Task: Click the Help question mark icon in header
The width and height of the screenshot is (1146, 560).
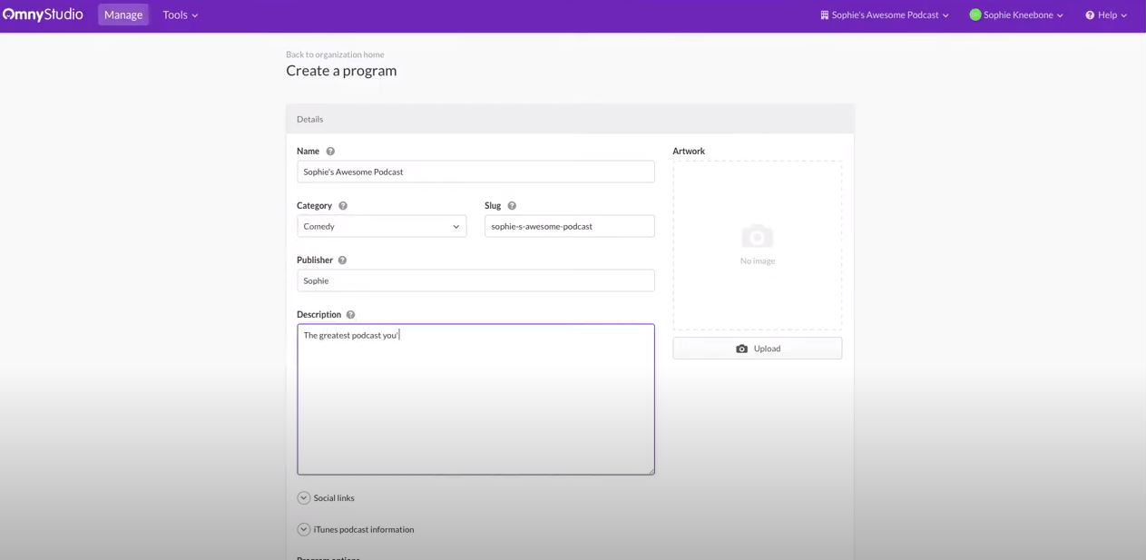Action: point(1090,15)
